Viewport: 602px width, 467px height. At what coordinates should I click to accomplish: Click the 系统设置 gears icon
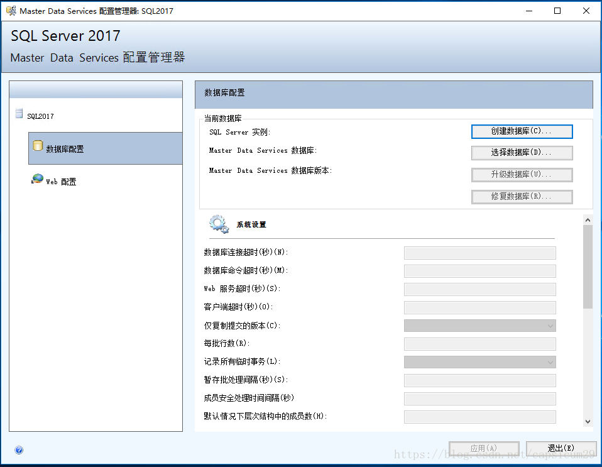click(x=219, y=224)
